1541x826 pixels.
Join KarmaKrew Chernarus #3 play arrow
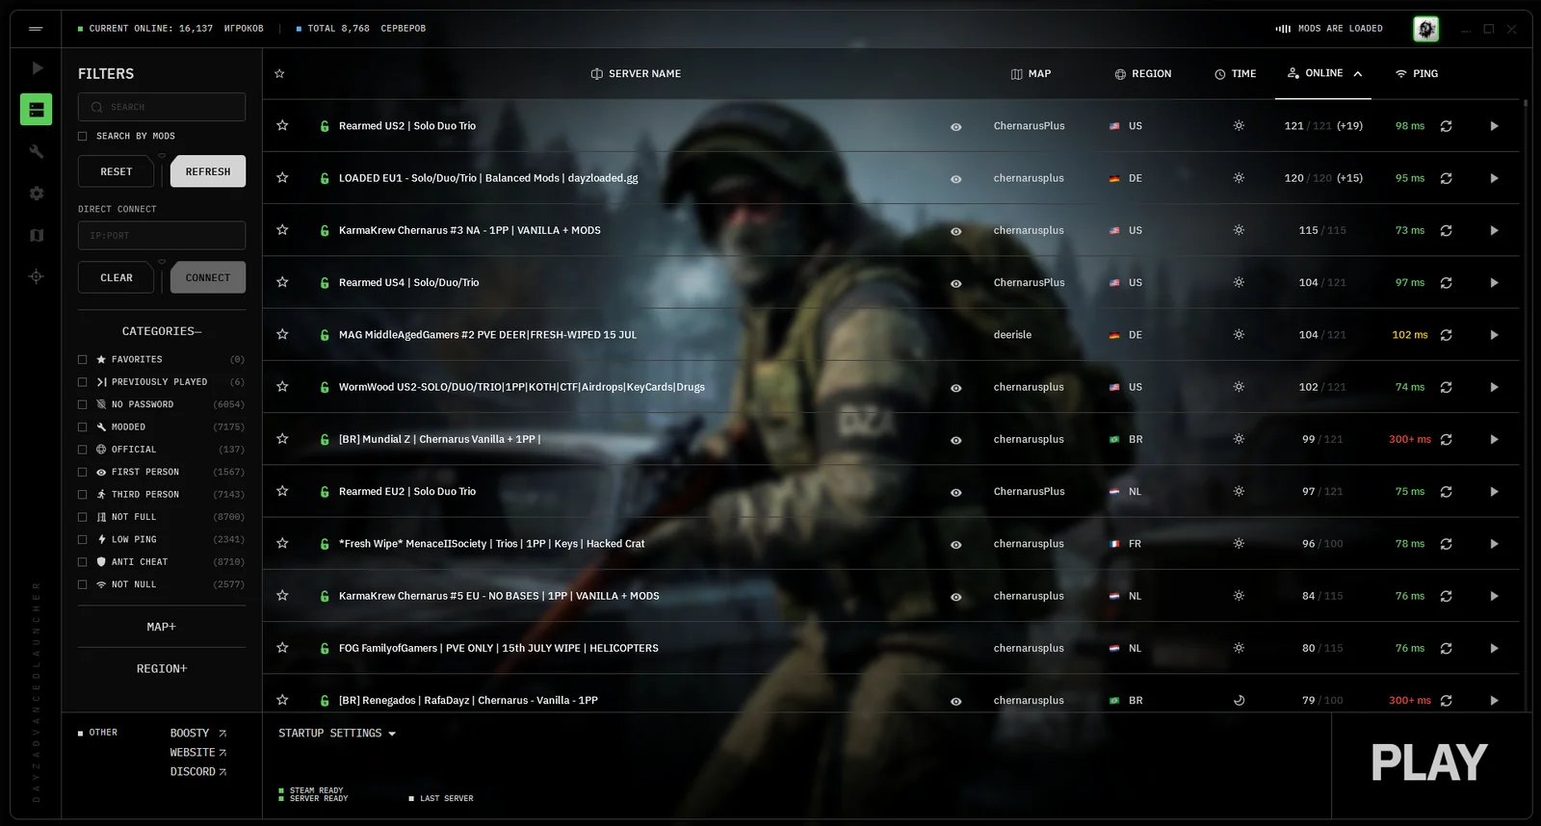(1494, 230)
